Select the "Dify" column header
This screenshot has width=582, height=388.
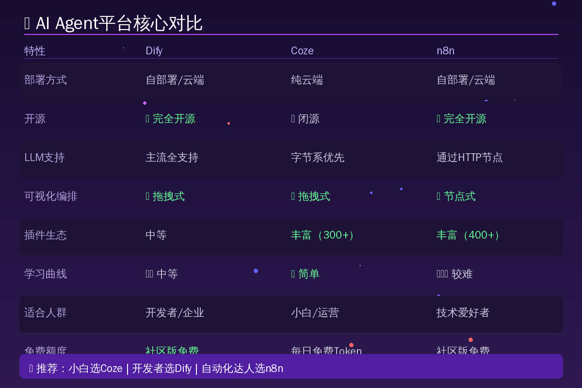tap(154, 50)
